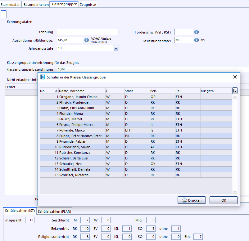
Task: Switch to the Besonderheiten tab
Action: [36, 5]
